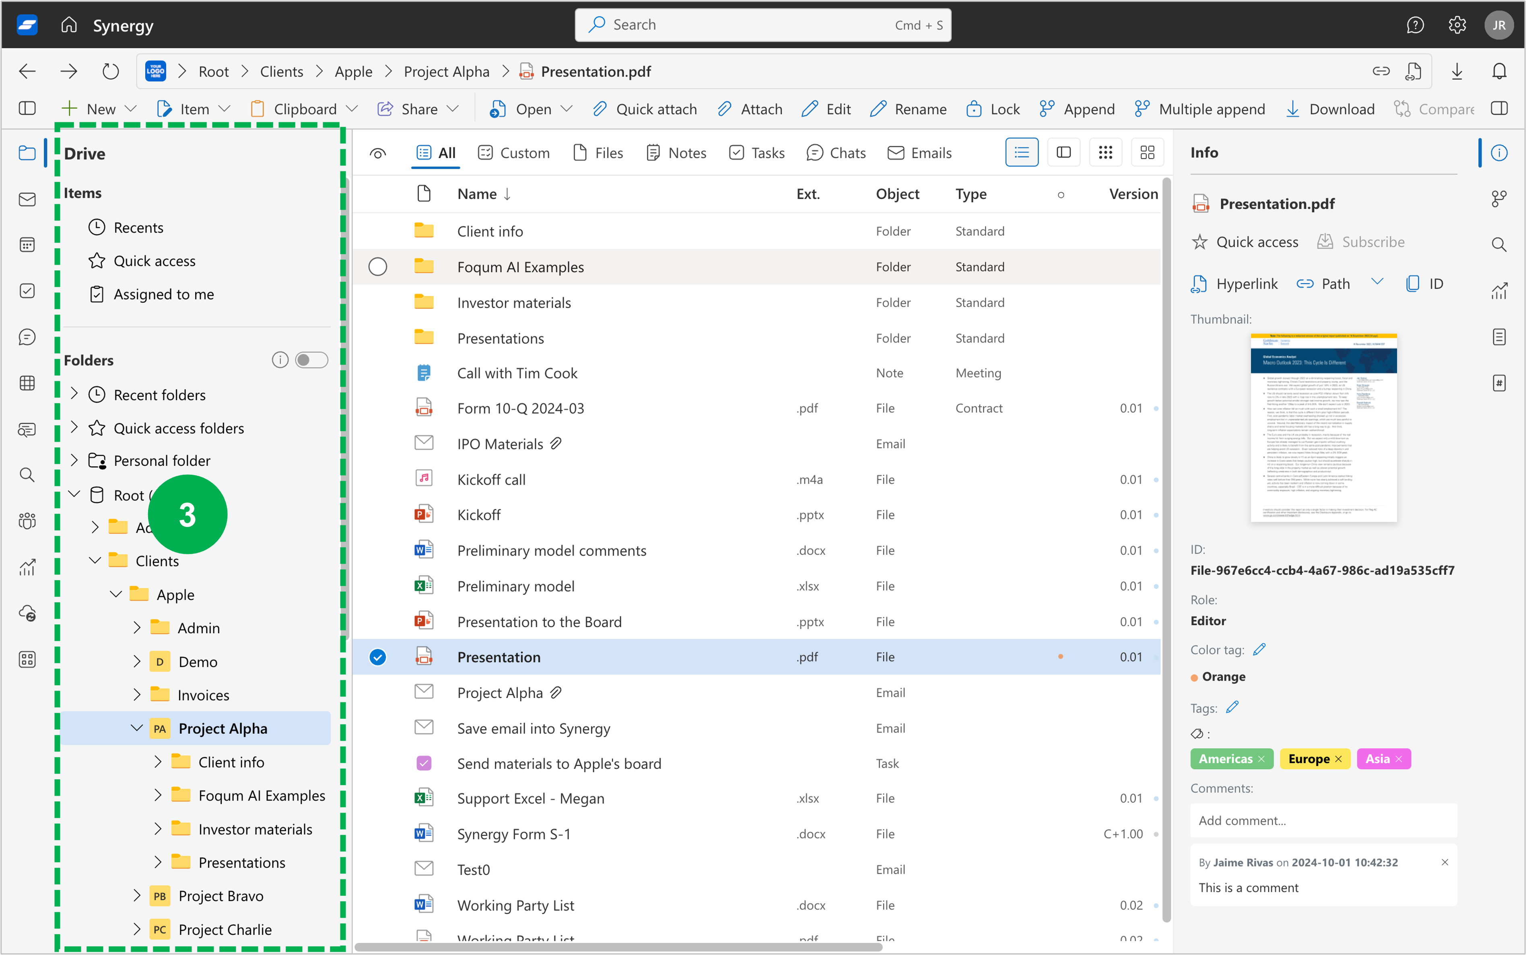Open the tasks checkmark icon in left rail

[x=27, y=291]
